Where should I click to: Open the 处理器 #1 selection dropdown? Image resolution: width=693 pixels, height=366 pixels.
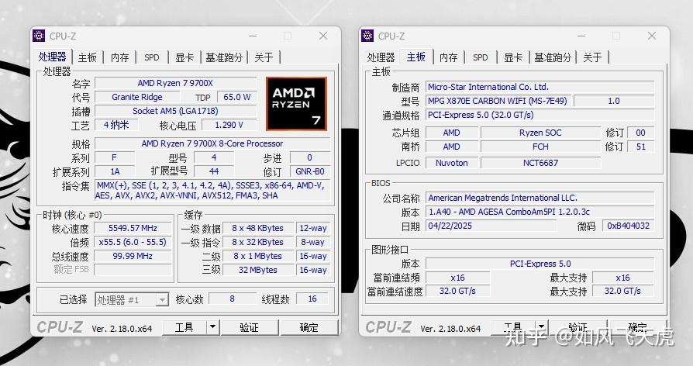click(132, 300)
